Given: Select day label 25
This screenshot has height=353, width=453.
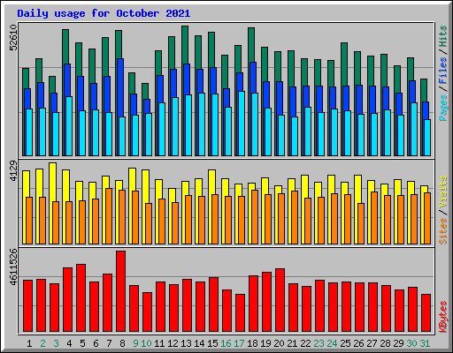Looking at the screenshot, I should 345,343.
